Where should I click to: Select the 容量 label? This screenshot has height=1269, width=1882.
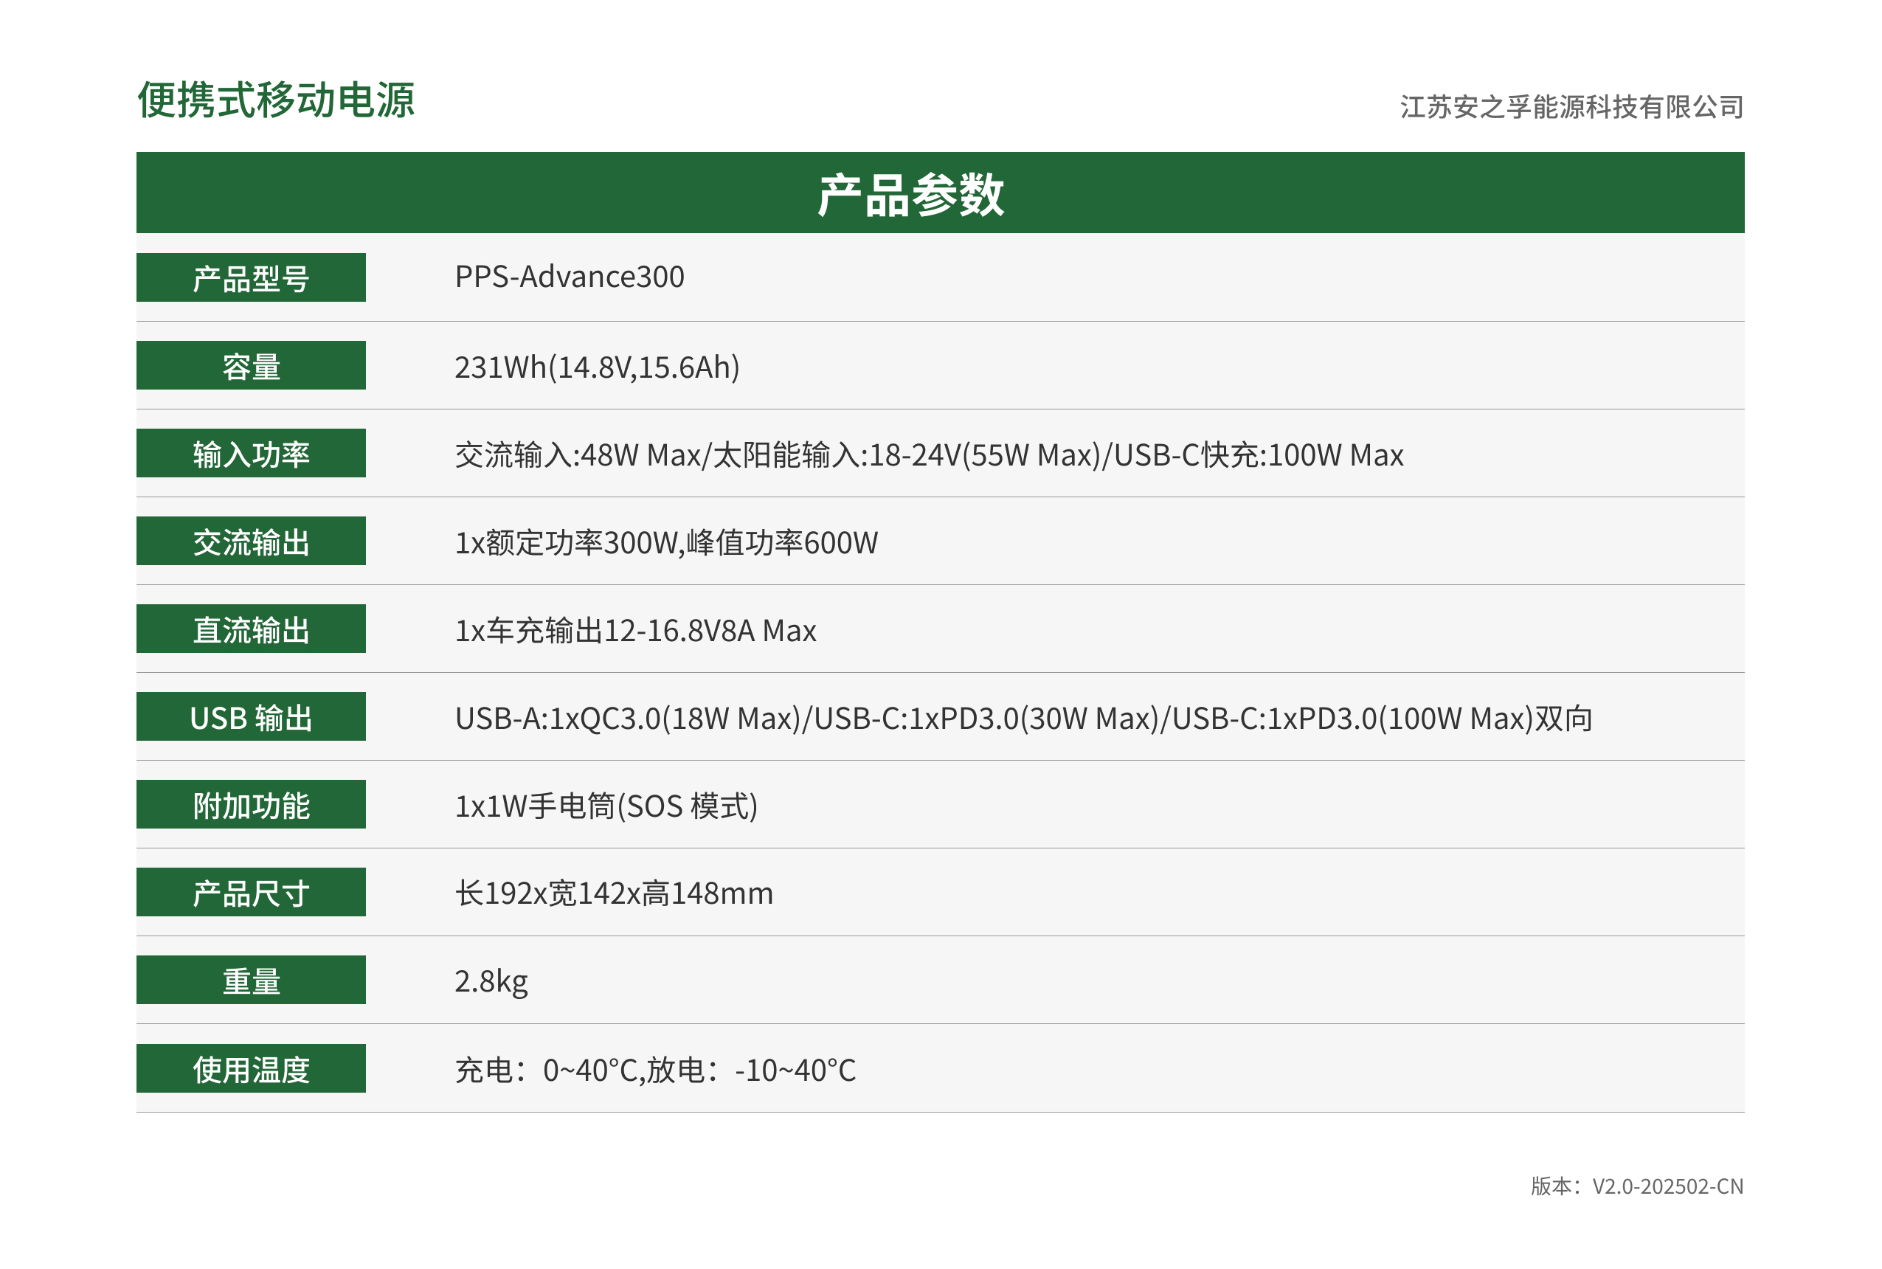point(251,365)
